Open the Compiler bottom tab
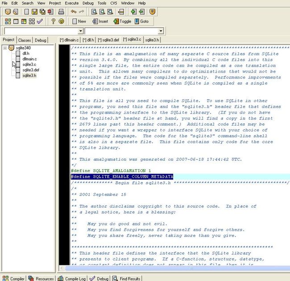290x281 pixels. (13, 278)
